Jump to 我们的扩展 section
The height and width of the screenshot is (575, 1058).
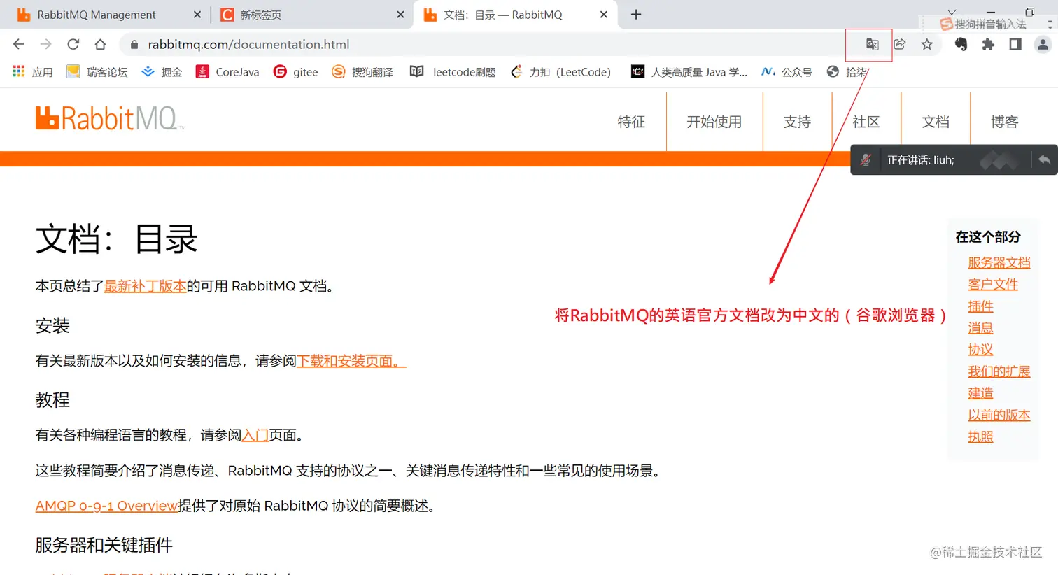tap(999, 371)
